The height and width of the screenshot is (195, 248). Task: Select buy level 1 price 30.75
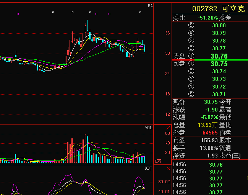pyautogui.click(x=219, y=64)
